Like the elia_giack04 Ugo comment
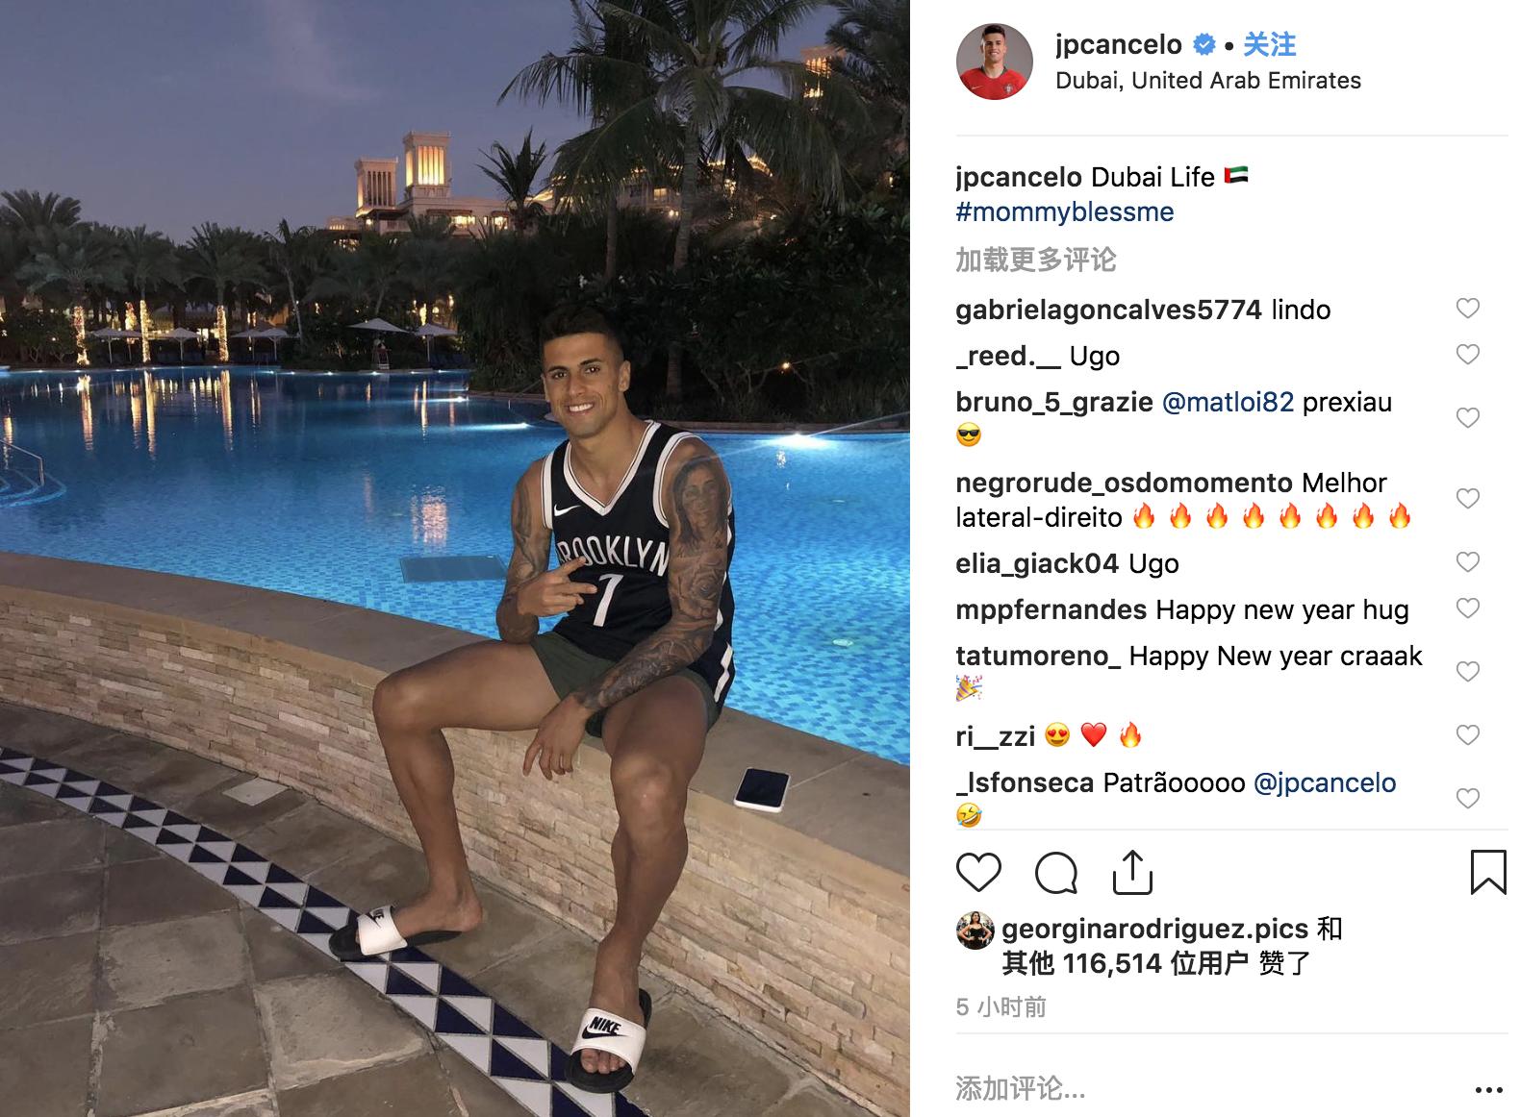This screenshot has width=1520, height=1117. (x=1467, y=562)
